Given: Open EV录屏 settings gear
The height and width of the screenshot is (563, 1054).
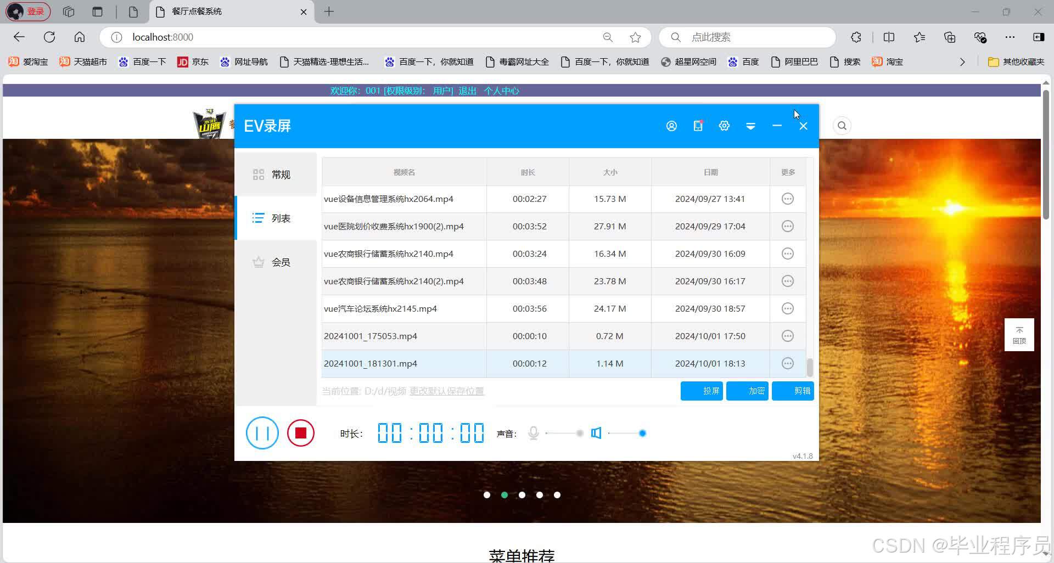Looking at the screenshot, I should click(x=724, y=126).
